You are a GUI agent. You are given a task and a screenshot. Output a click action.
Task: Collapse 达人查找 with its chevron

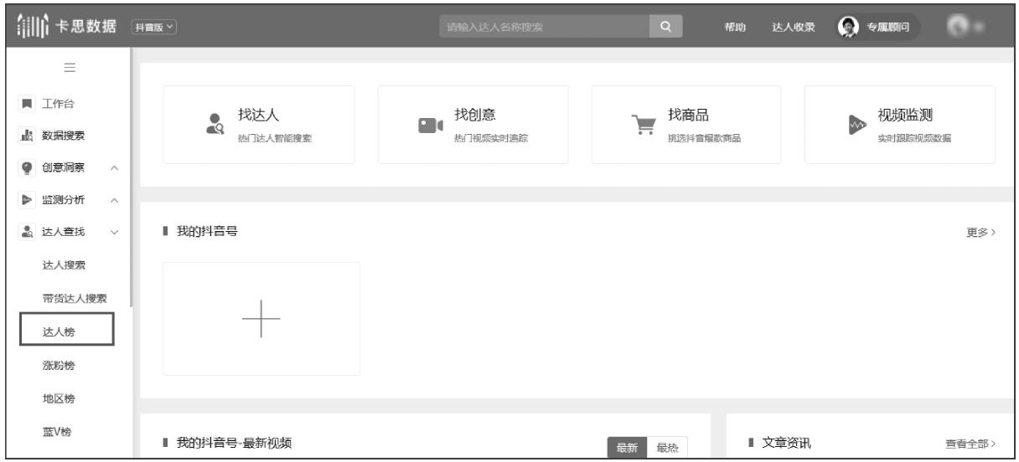pos(113,234)
